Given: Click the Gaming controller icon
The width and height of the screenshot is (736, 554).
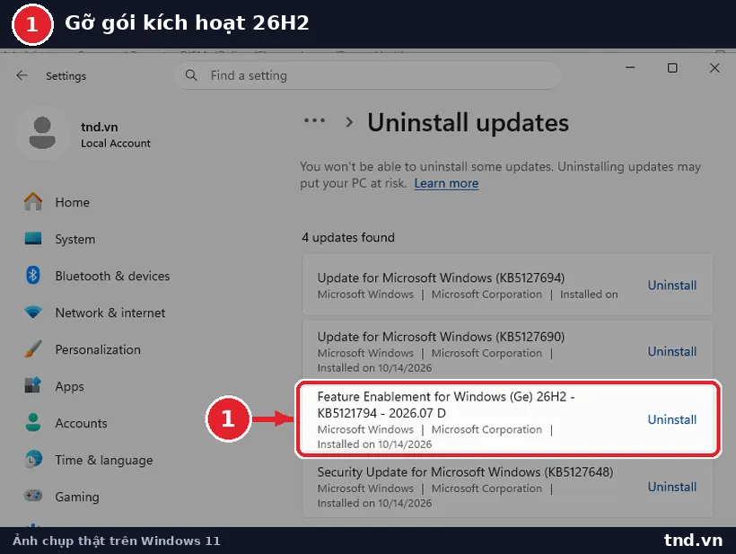Looking at the screenshot, I should coord(33,496).
